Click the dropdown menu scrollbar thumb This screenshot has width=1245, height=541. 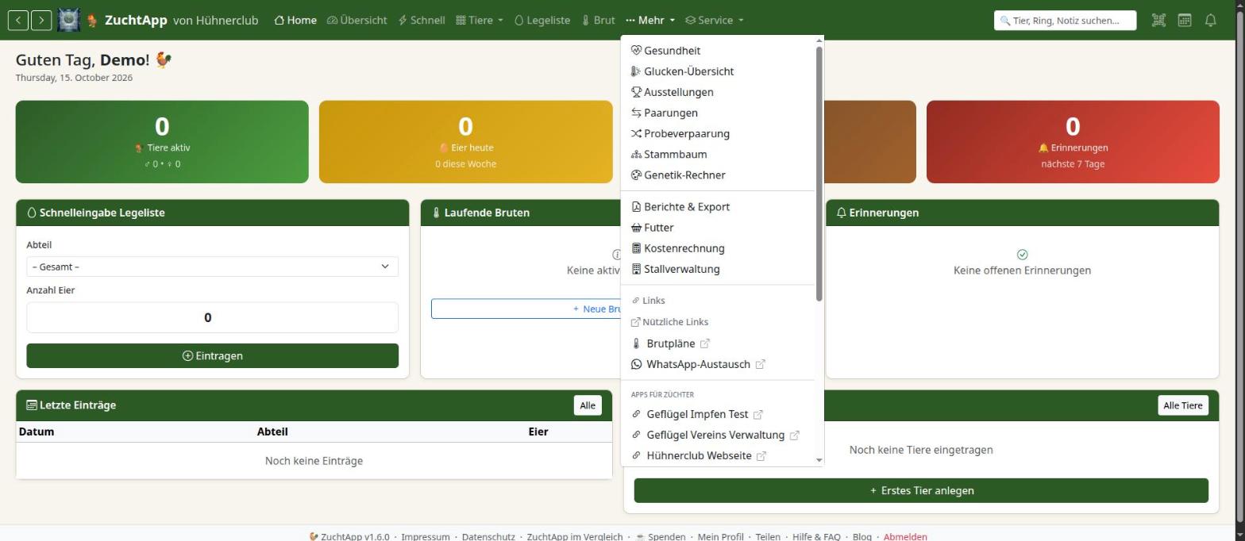(819, 174)
